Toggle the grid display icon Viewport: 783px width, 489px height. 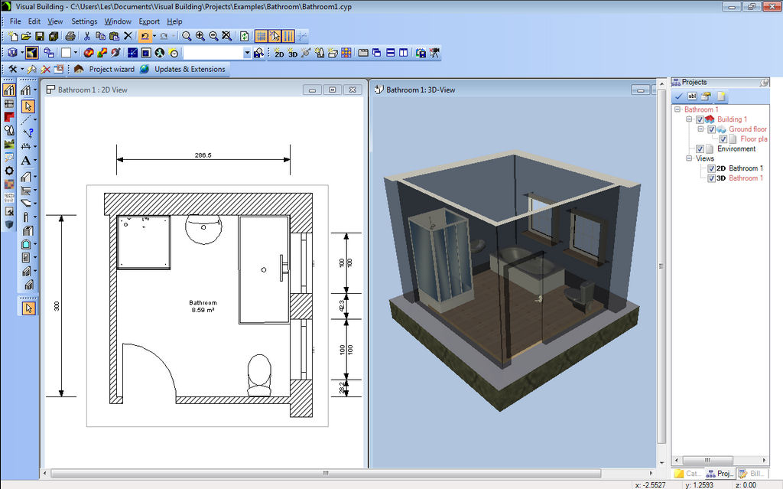(261, 36)
